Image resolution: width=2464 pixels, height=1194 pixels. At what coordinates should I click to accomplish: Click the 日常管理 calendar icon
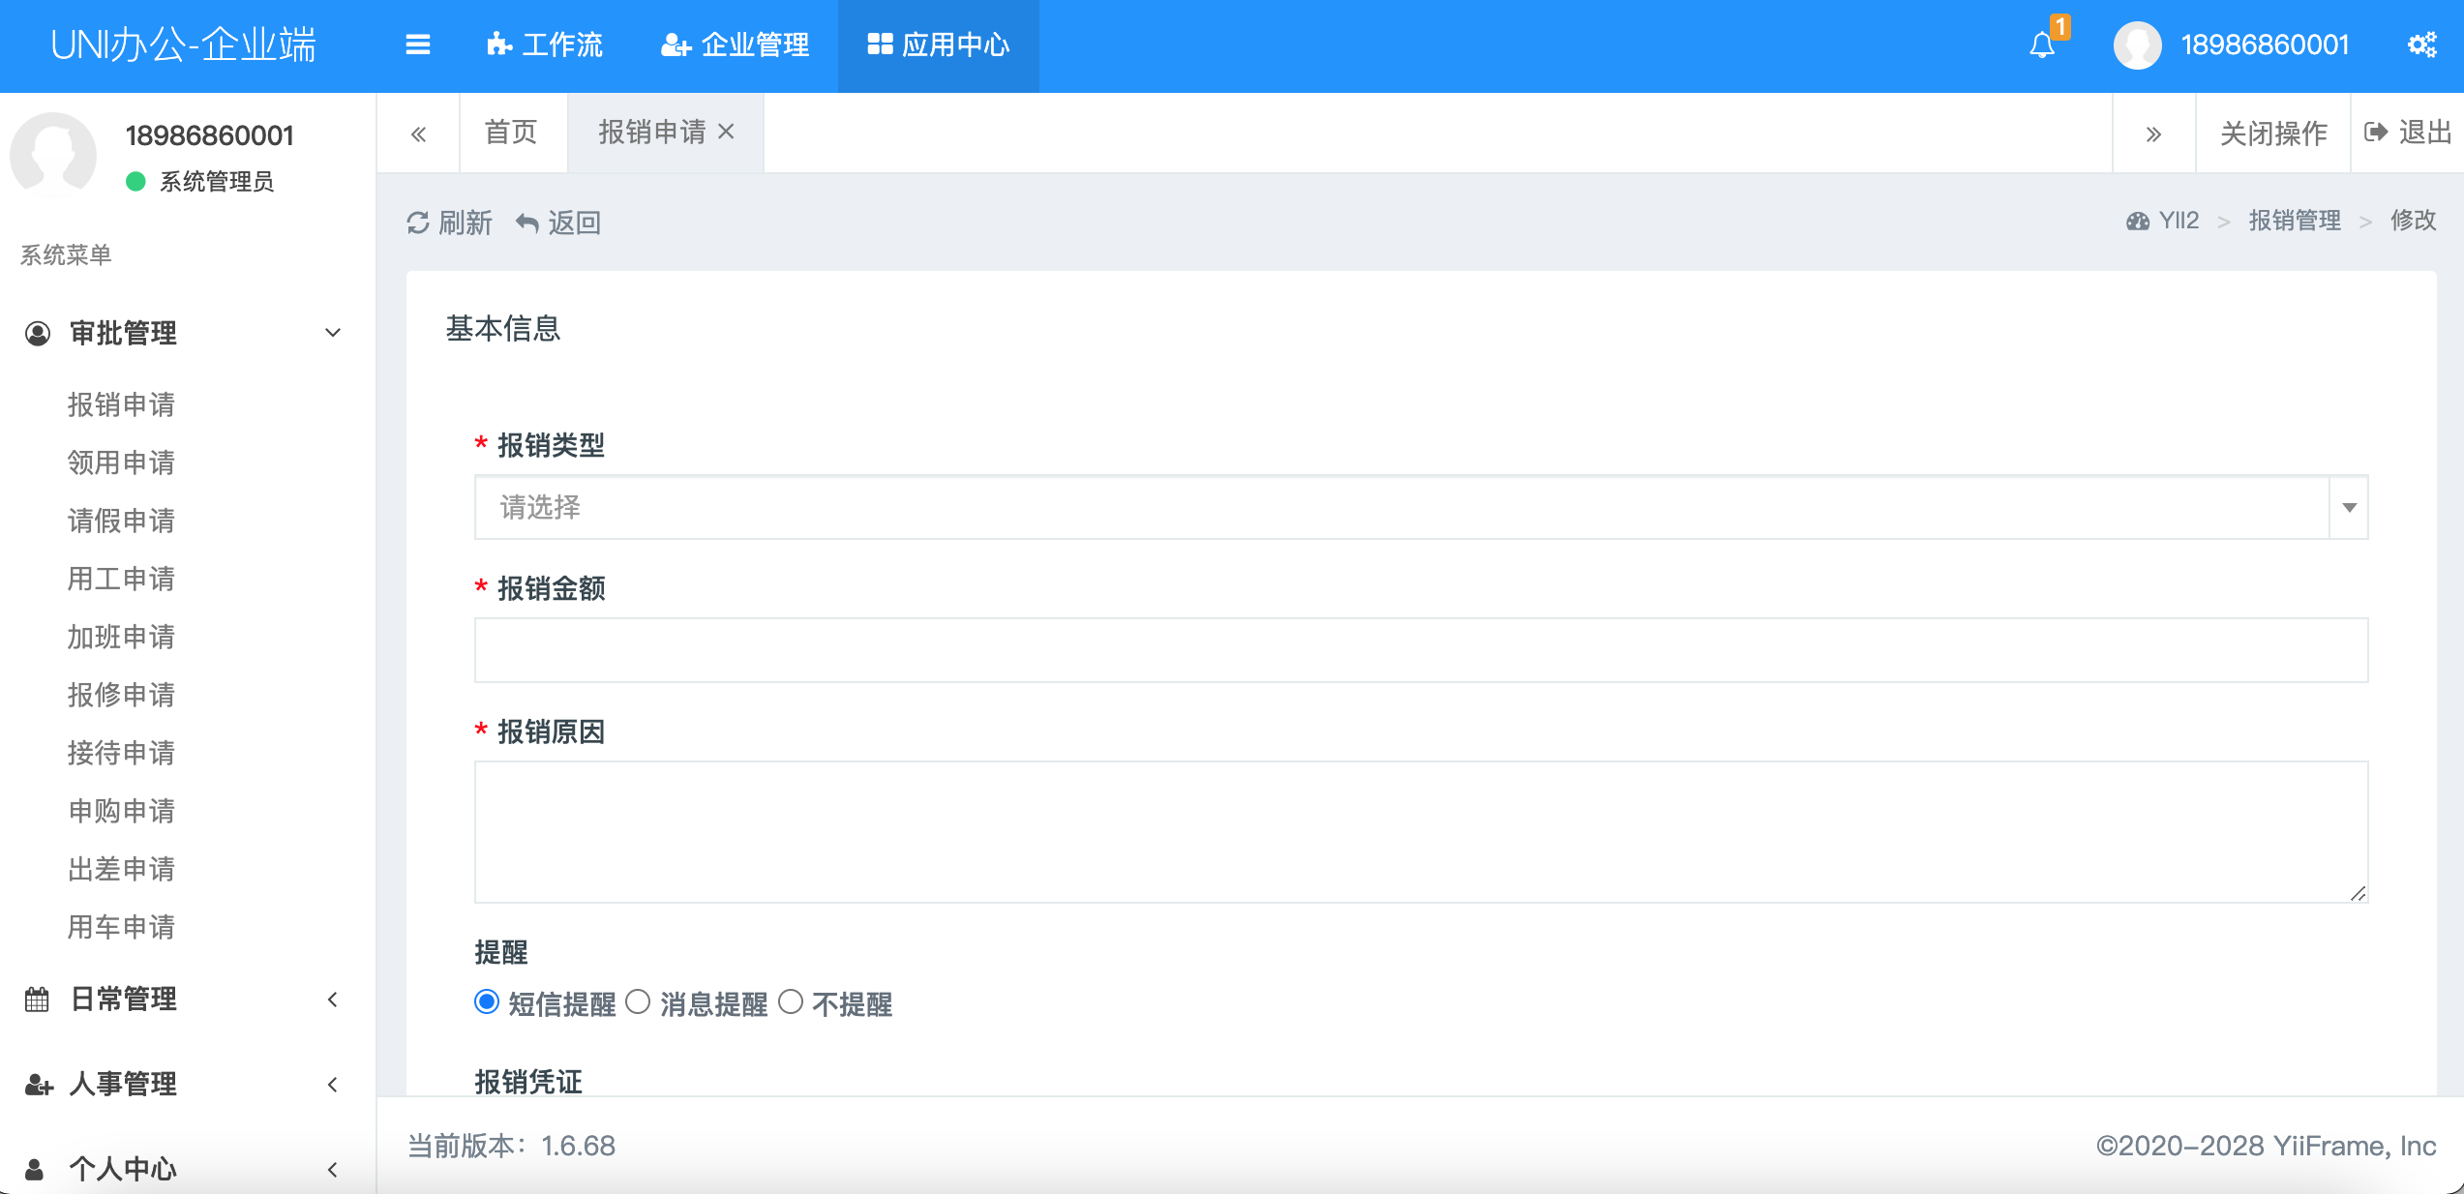(37, 999)
